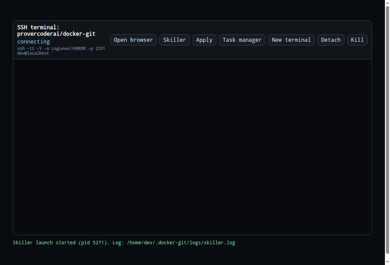Click the vertical scrollbar thumb
Screen dimensions: 390x265
click(387, 129)
